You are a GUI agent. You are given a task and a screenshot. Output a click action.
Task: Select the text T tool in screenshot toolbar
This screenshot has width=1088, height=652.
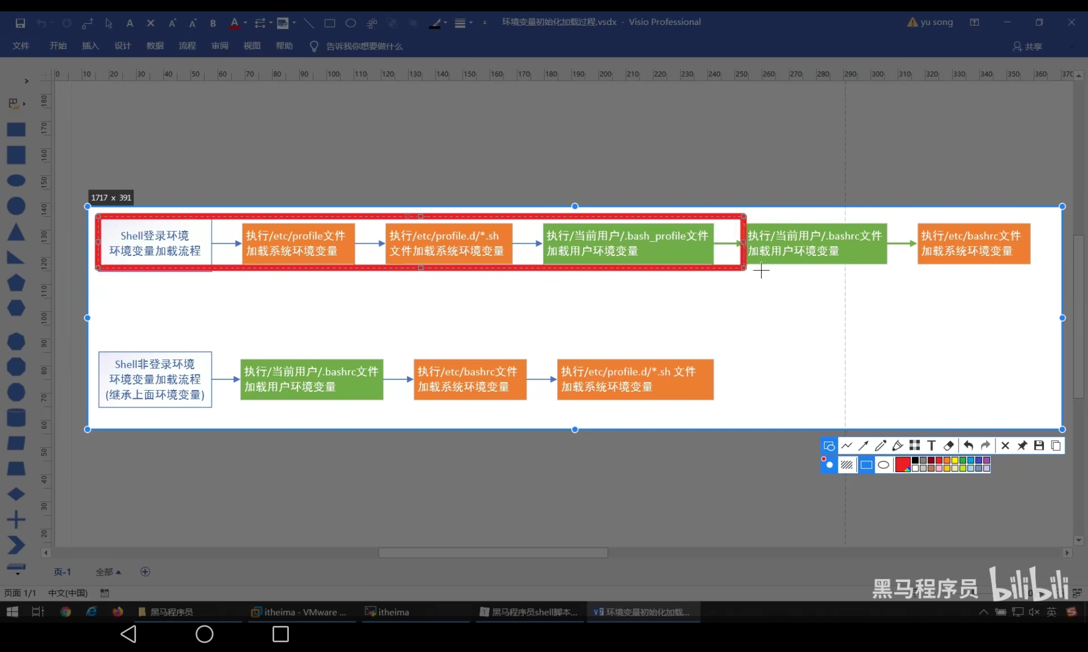pyautogui.click(x=931, y=446)
